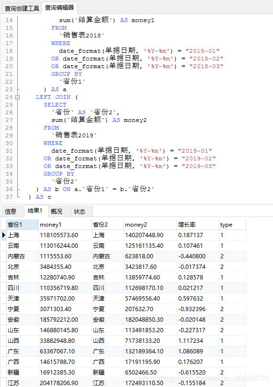Screen dimensions: 273x387
Task: Select 内蒙古 in the 省份1 column
Action: (x=23, y=256)
